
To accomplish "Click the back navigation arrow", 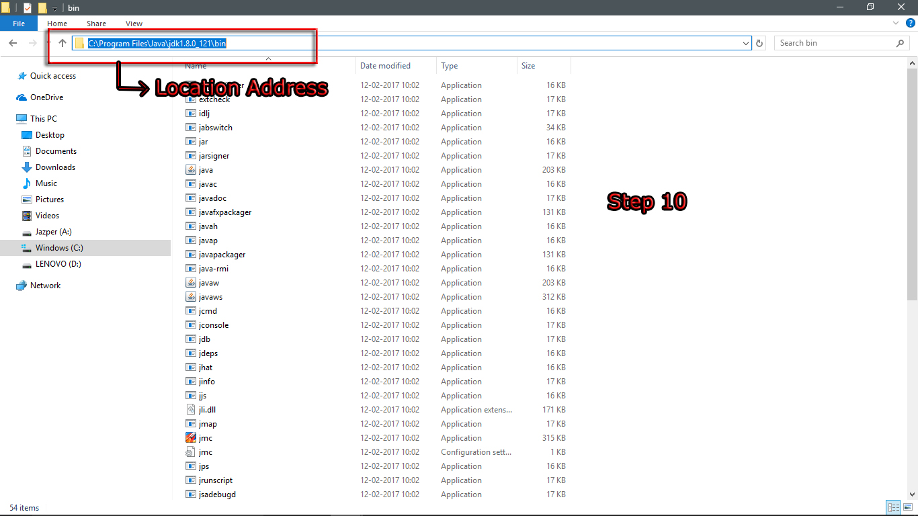I will pos(12,42).
